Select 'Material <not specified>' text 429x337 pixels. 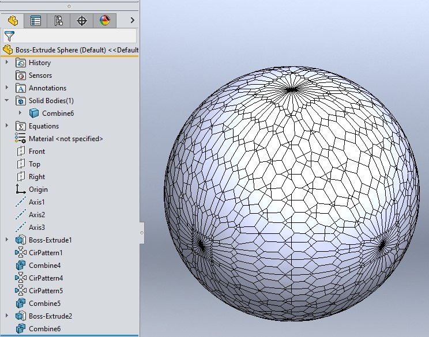66,139
